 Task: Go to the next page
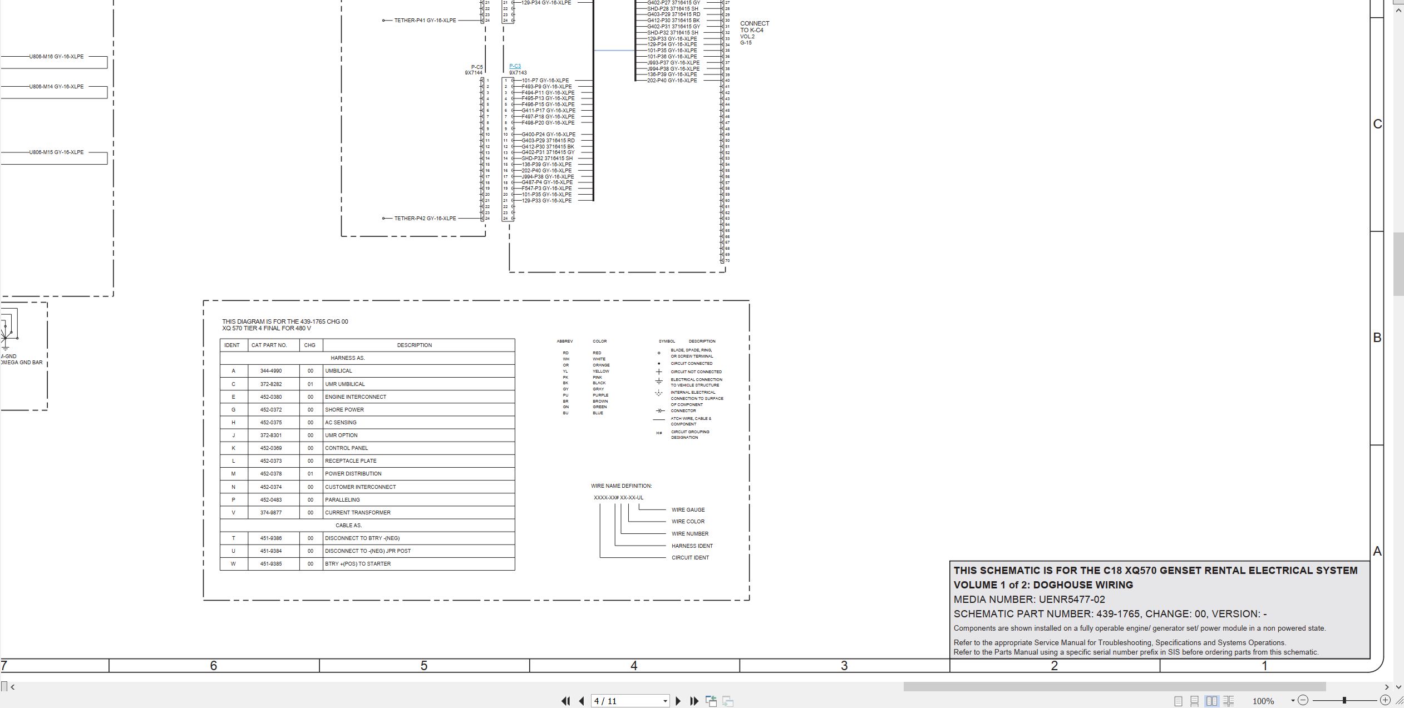[x=678, y=701]
